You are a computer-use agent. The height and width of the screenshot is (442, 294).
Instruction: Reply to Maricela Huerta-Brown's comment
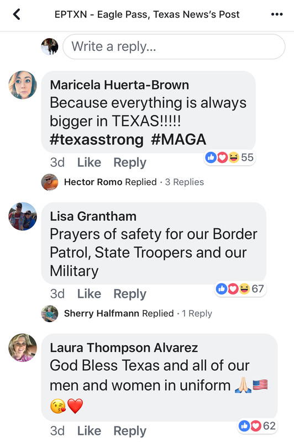130,162
